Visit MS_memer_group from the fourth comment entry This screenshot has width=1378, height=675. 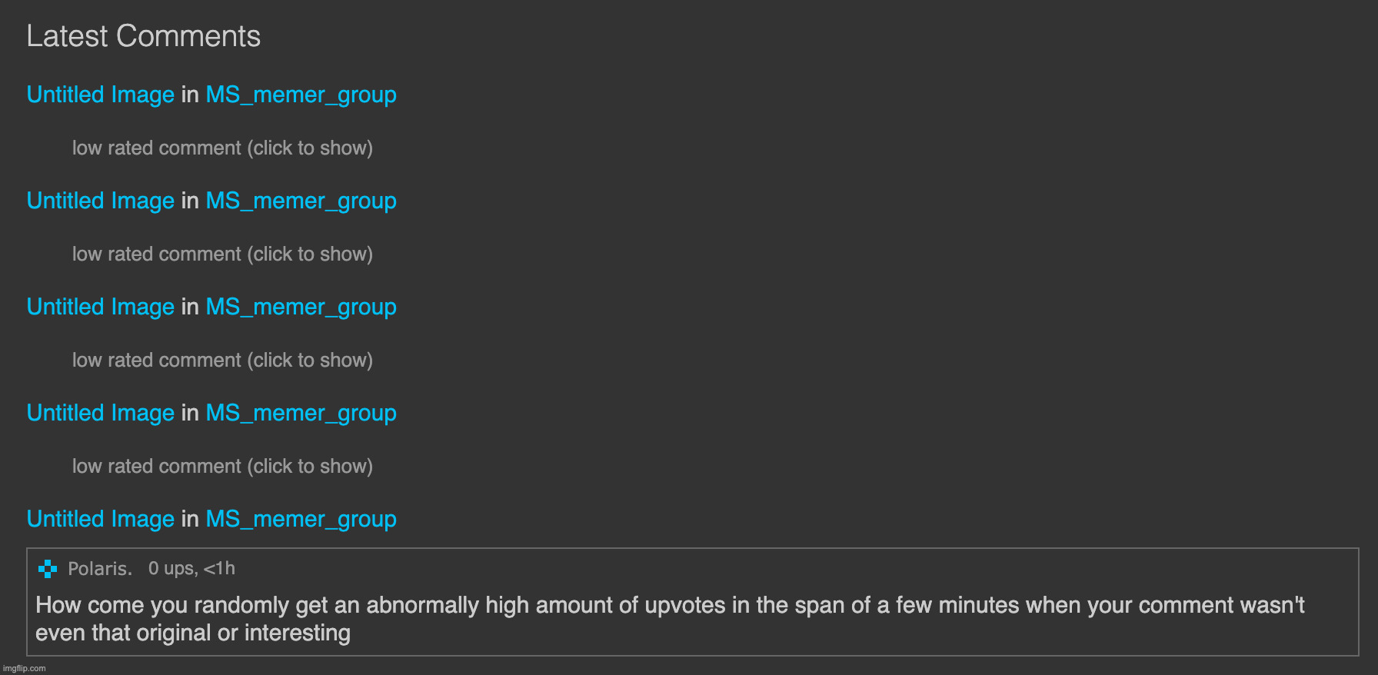301,413
